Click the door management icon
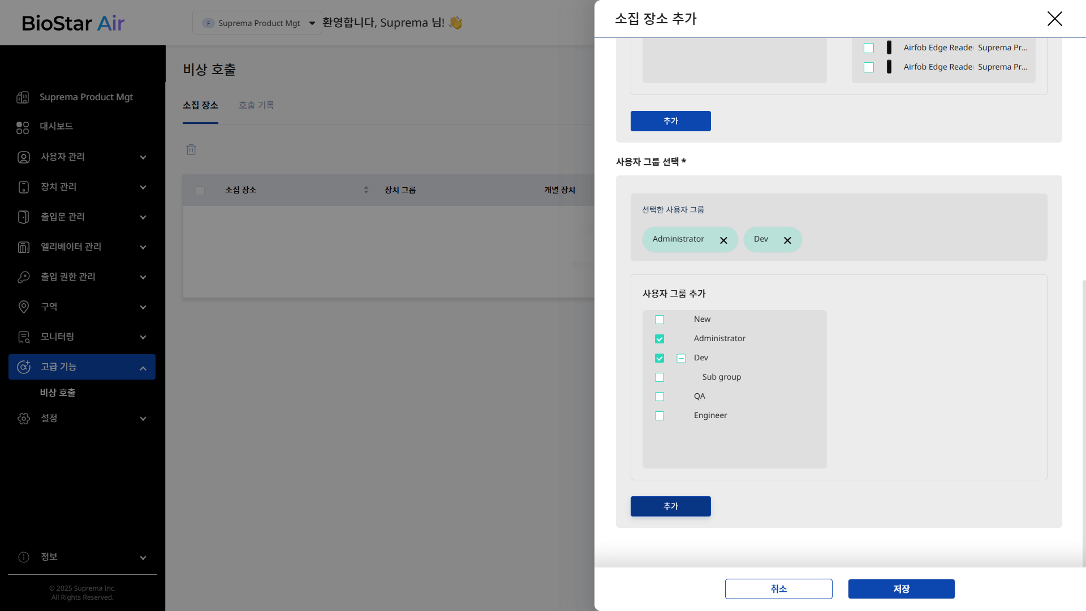Viewport: 1086px width, 611px height. (x=23, y=217)
